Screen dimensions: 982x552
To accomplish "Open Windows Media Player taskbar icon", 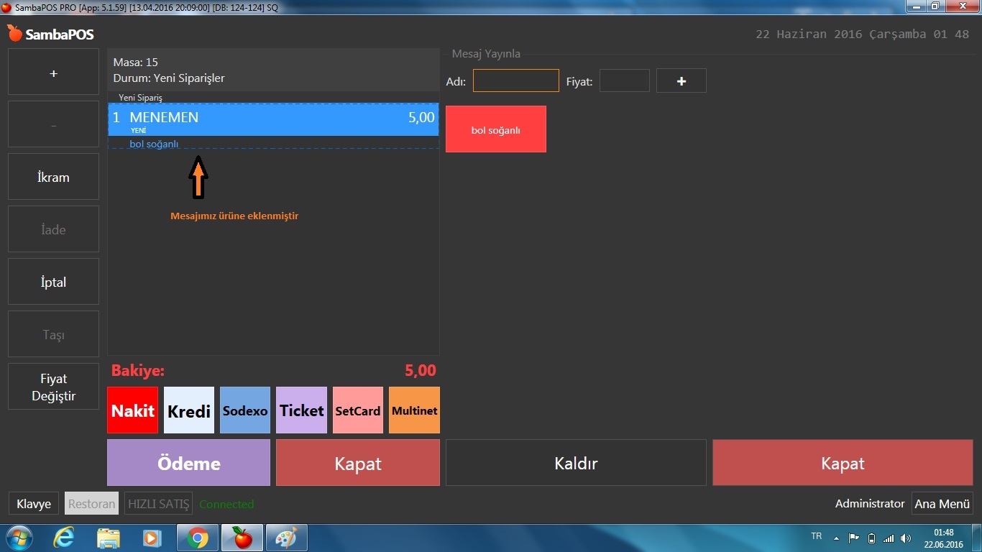I will (152, 538).
